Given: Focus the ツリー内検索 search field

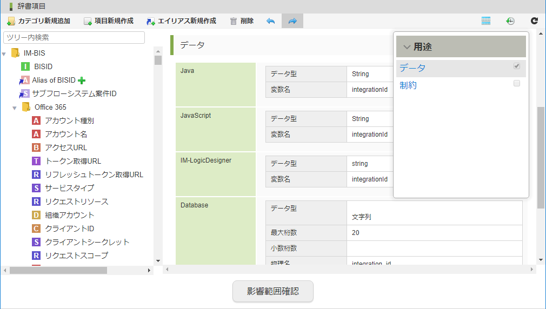Looking at the screenshot, I should (x=74, y=37).
